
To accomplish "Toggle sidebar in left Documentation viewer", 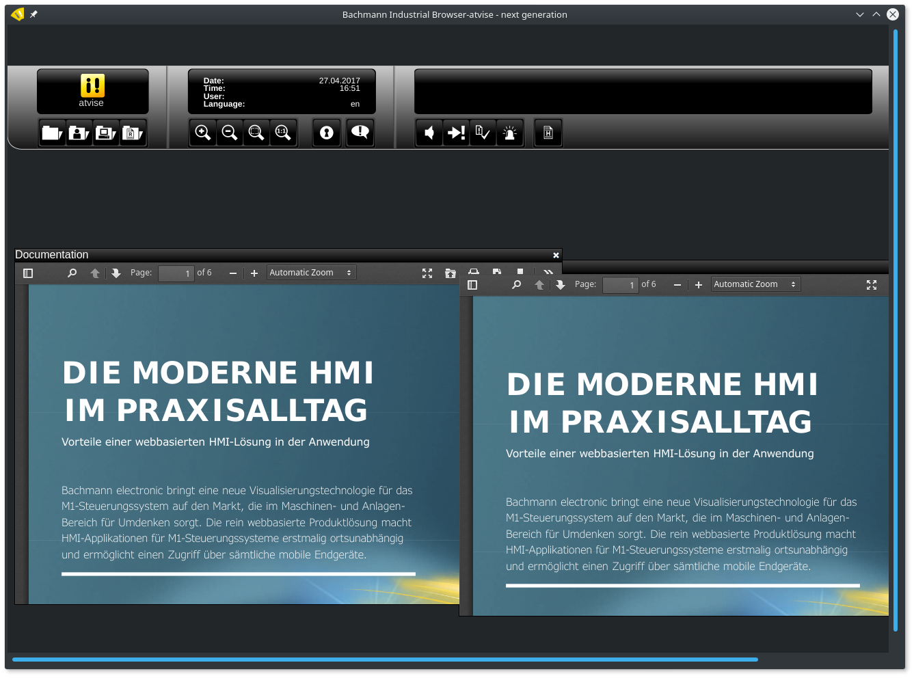I will 28,273.
